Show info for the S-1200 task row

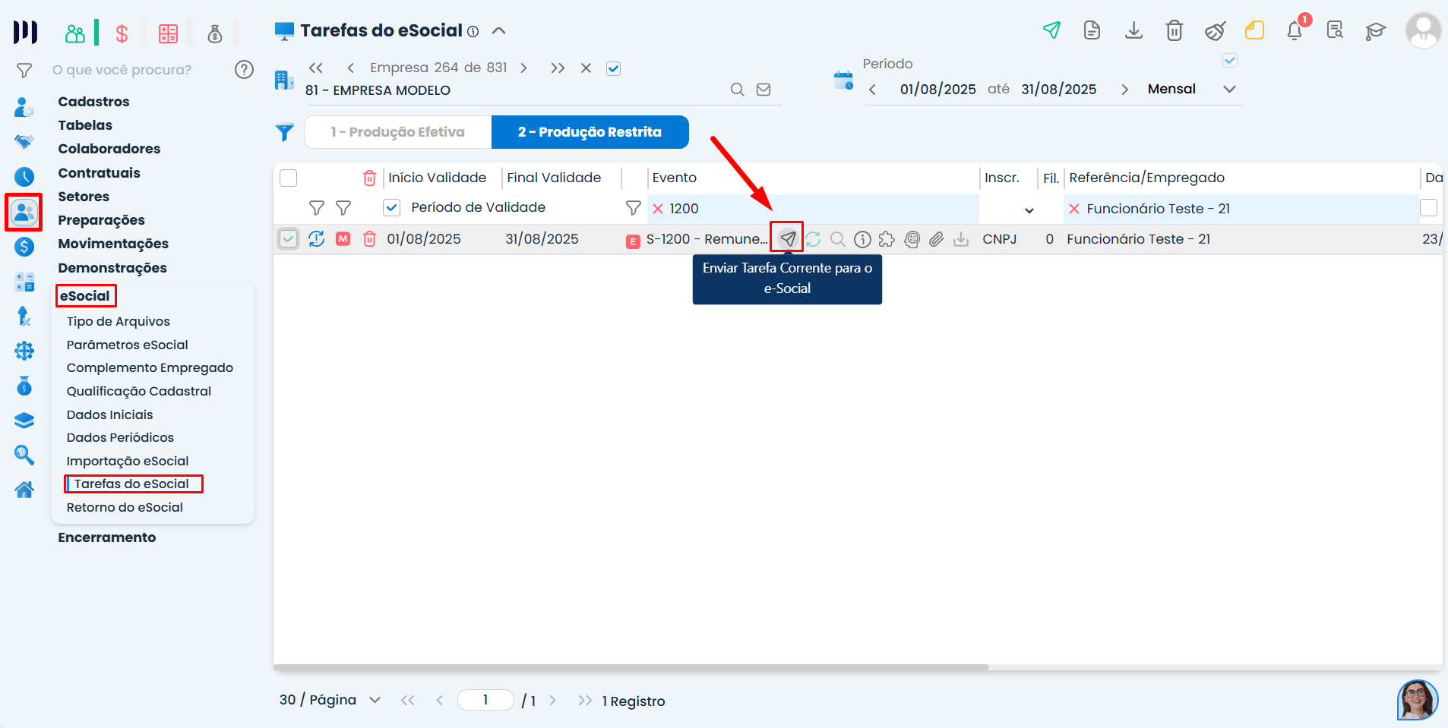(x=862, y=239)
